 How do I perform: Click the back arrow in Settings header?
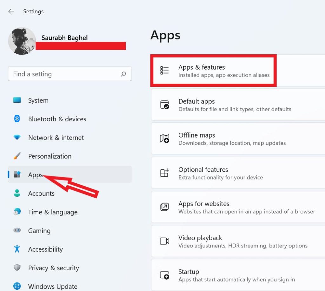pos(11,11)
